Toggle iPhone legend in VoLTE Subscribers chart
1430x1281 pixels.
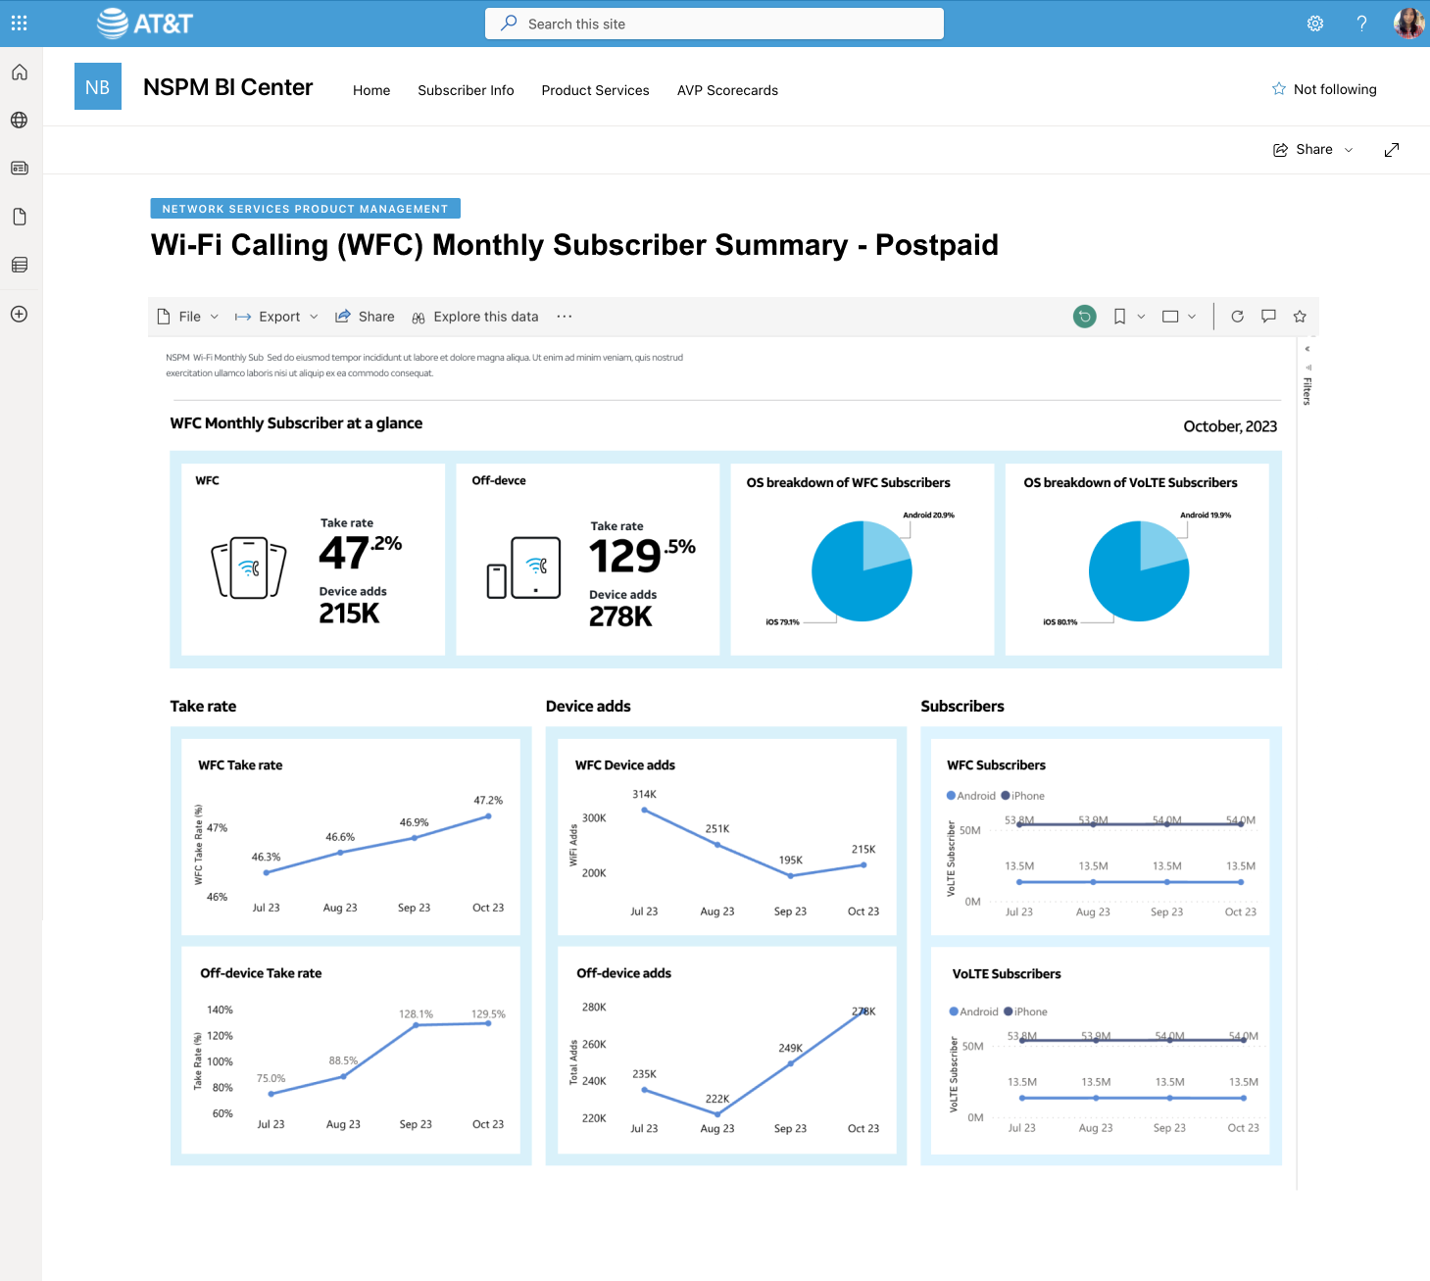tap(1025, 1011)
